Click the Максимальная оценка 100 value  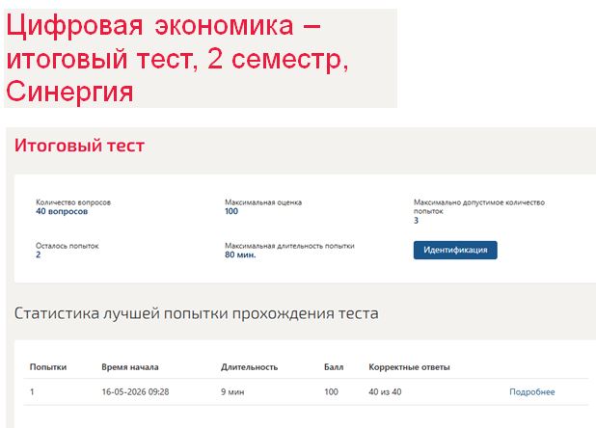(x=231, y=211)
